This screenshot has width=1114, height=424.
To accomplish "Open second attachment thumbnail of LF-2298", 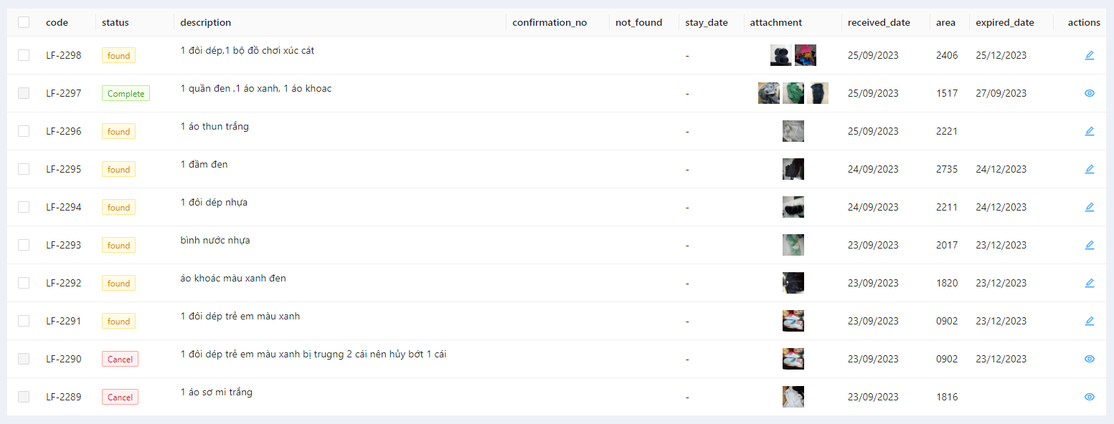I will click(x=806, y=55).
